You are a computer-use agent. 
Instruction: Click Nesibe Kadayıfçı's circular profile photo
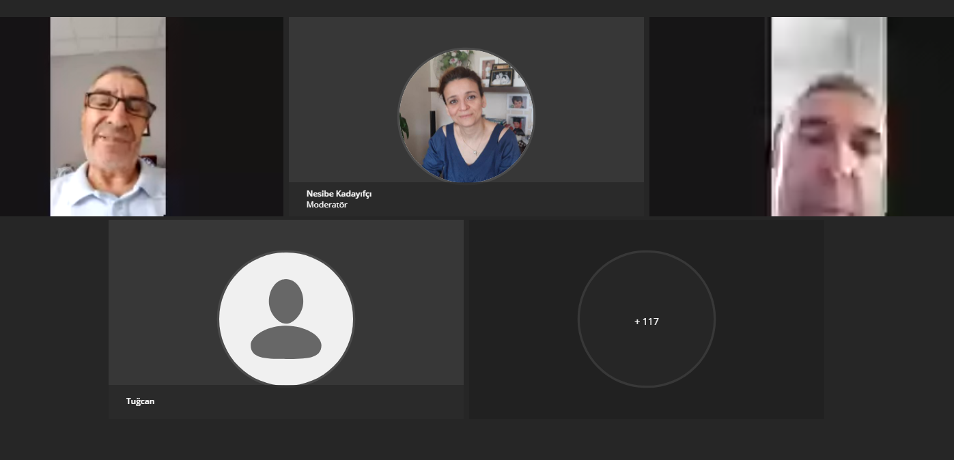tap(466, 116)
